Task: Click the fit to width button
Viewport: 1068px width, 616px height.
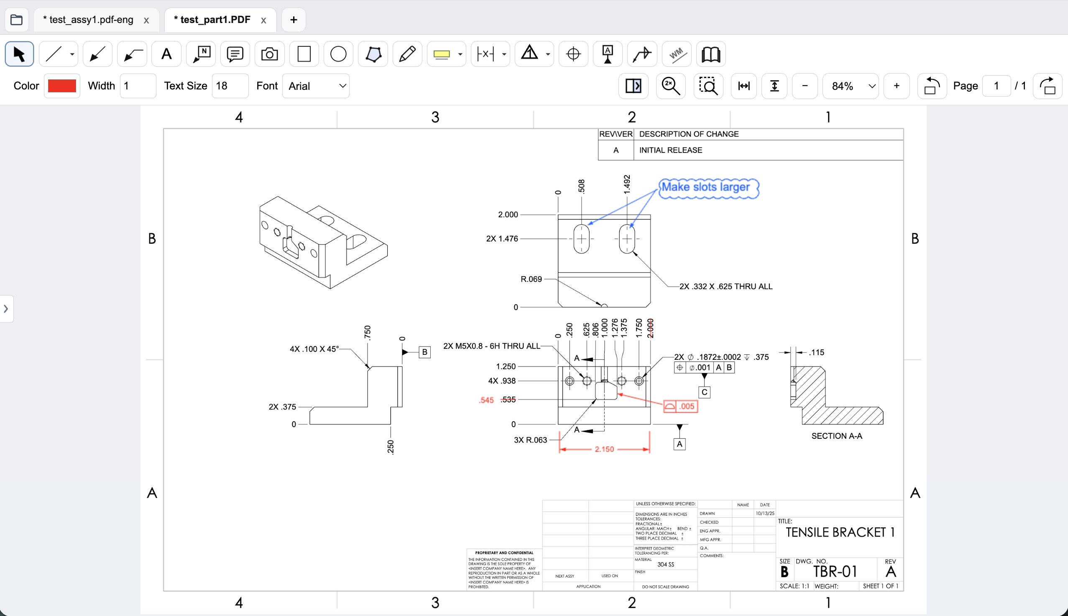Action: 744,86
